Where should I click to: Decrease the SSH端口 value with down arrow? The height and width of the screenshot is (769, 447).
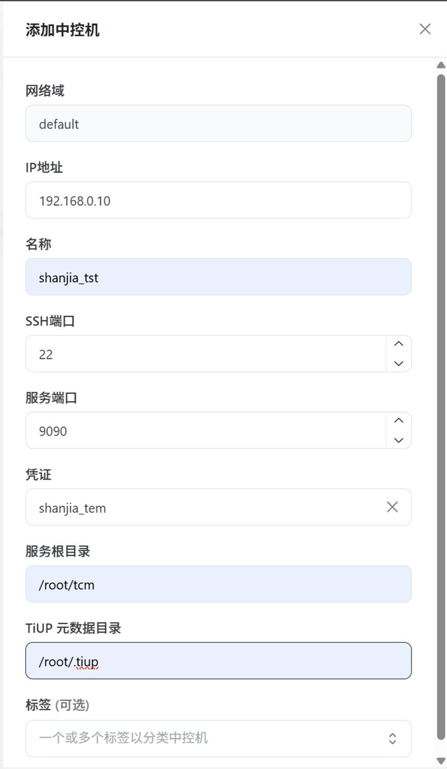click(x=399, y=363)
